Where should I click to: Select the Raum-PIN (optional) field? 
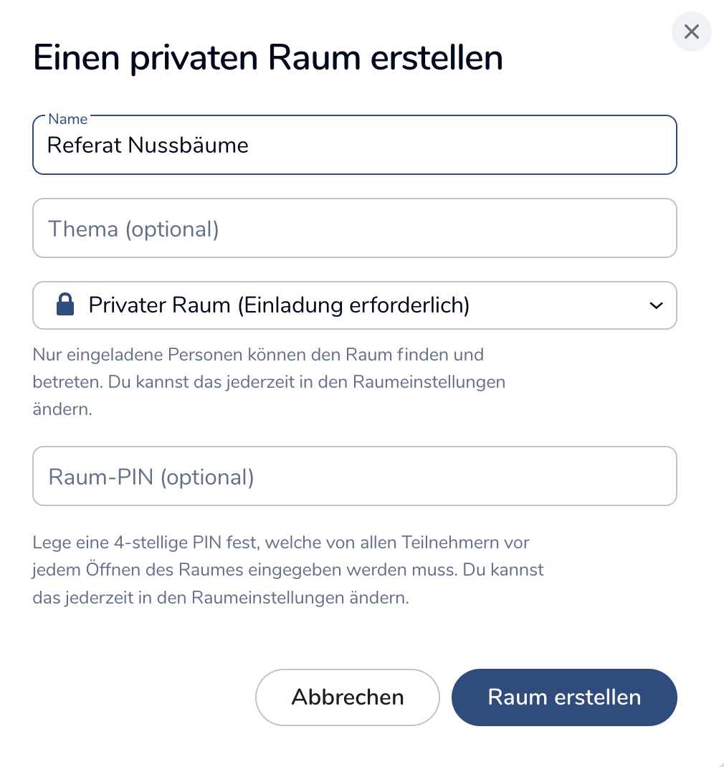coord(355,477)
